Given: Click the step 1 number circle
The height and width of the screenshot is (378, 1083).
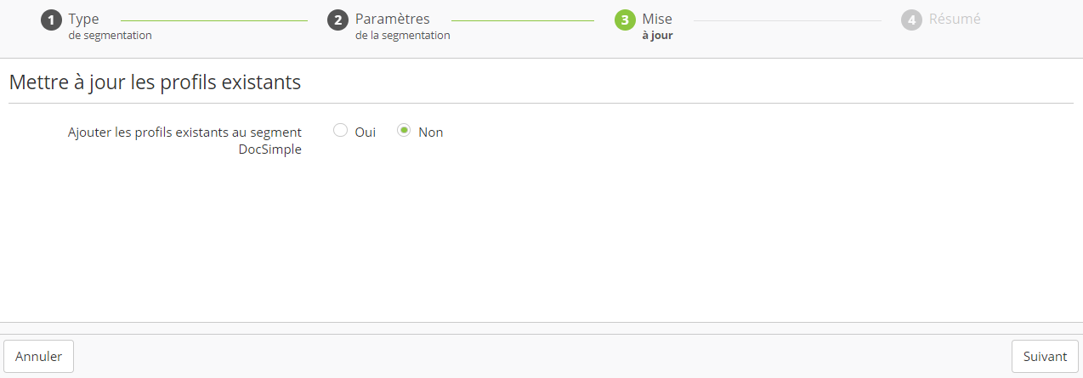Looking at the screenshot, I should tap(52, 20).
